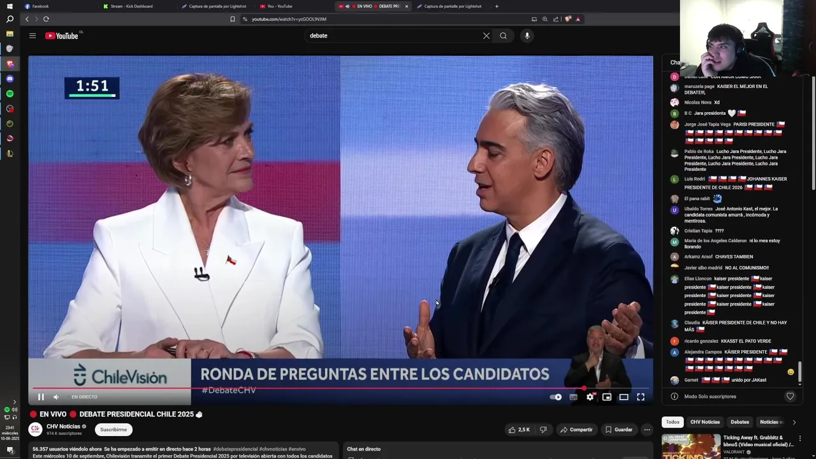This screenshot has height=459, width=816.
Task: Open the zoom magnifier in address bar
Action: tap(545, 19)
